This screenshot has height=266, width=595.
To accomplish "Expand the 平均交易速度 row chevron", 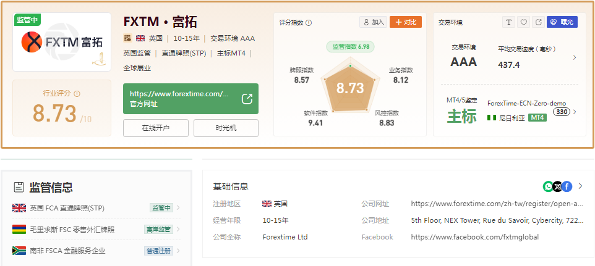I will 575,57.
